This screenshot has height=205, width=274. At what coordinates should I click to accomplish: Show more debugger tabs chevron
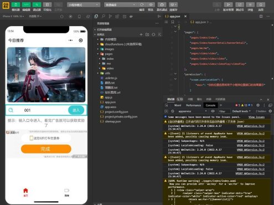coord(221,105)
